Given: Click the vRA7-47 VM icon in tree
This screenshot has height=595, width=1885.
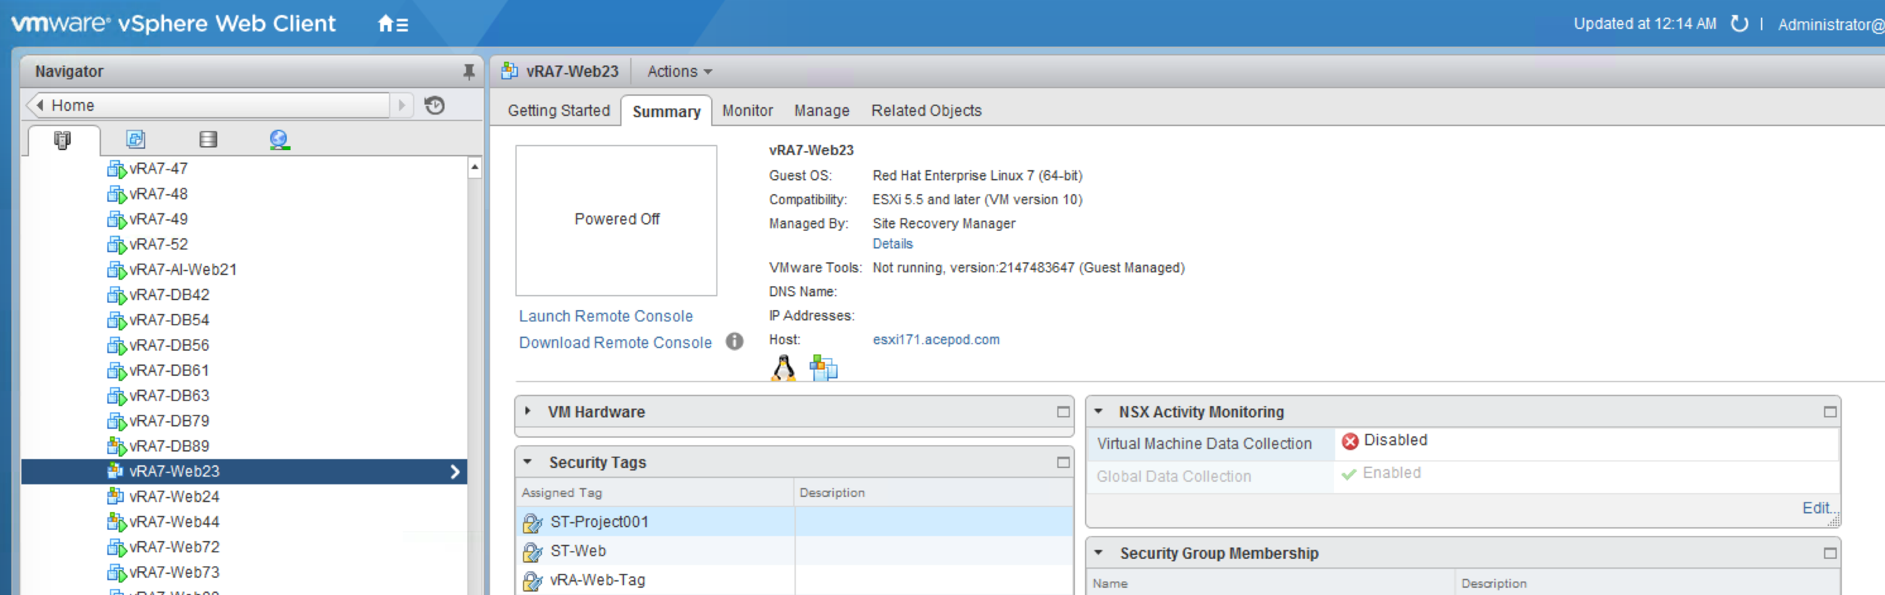Looking at the screenshot, I should (117, 169).
